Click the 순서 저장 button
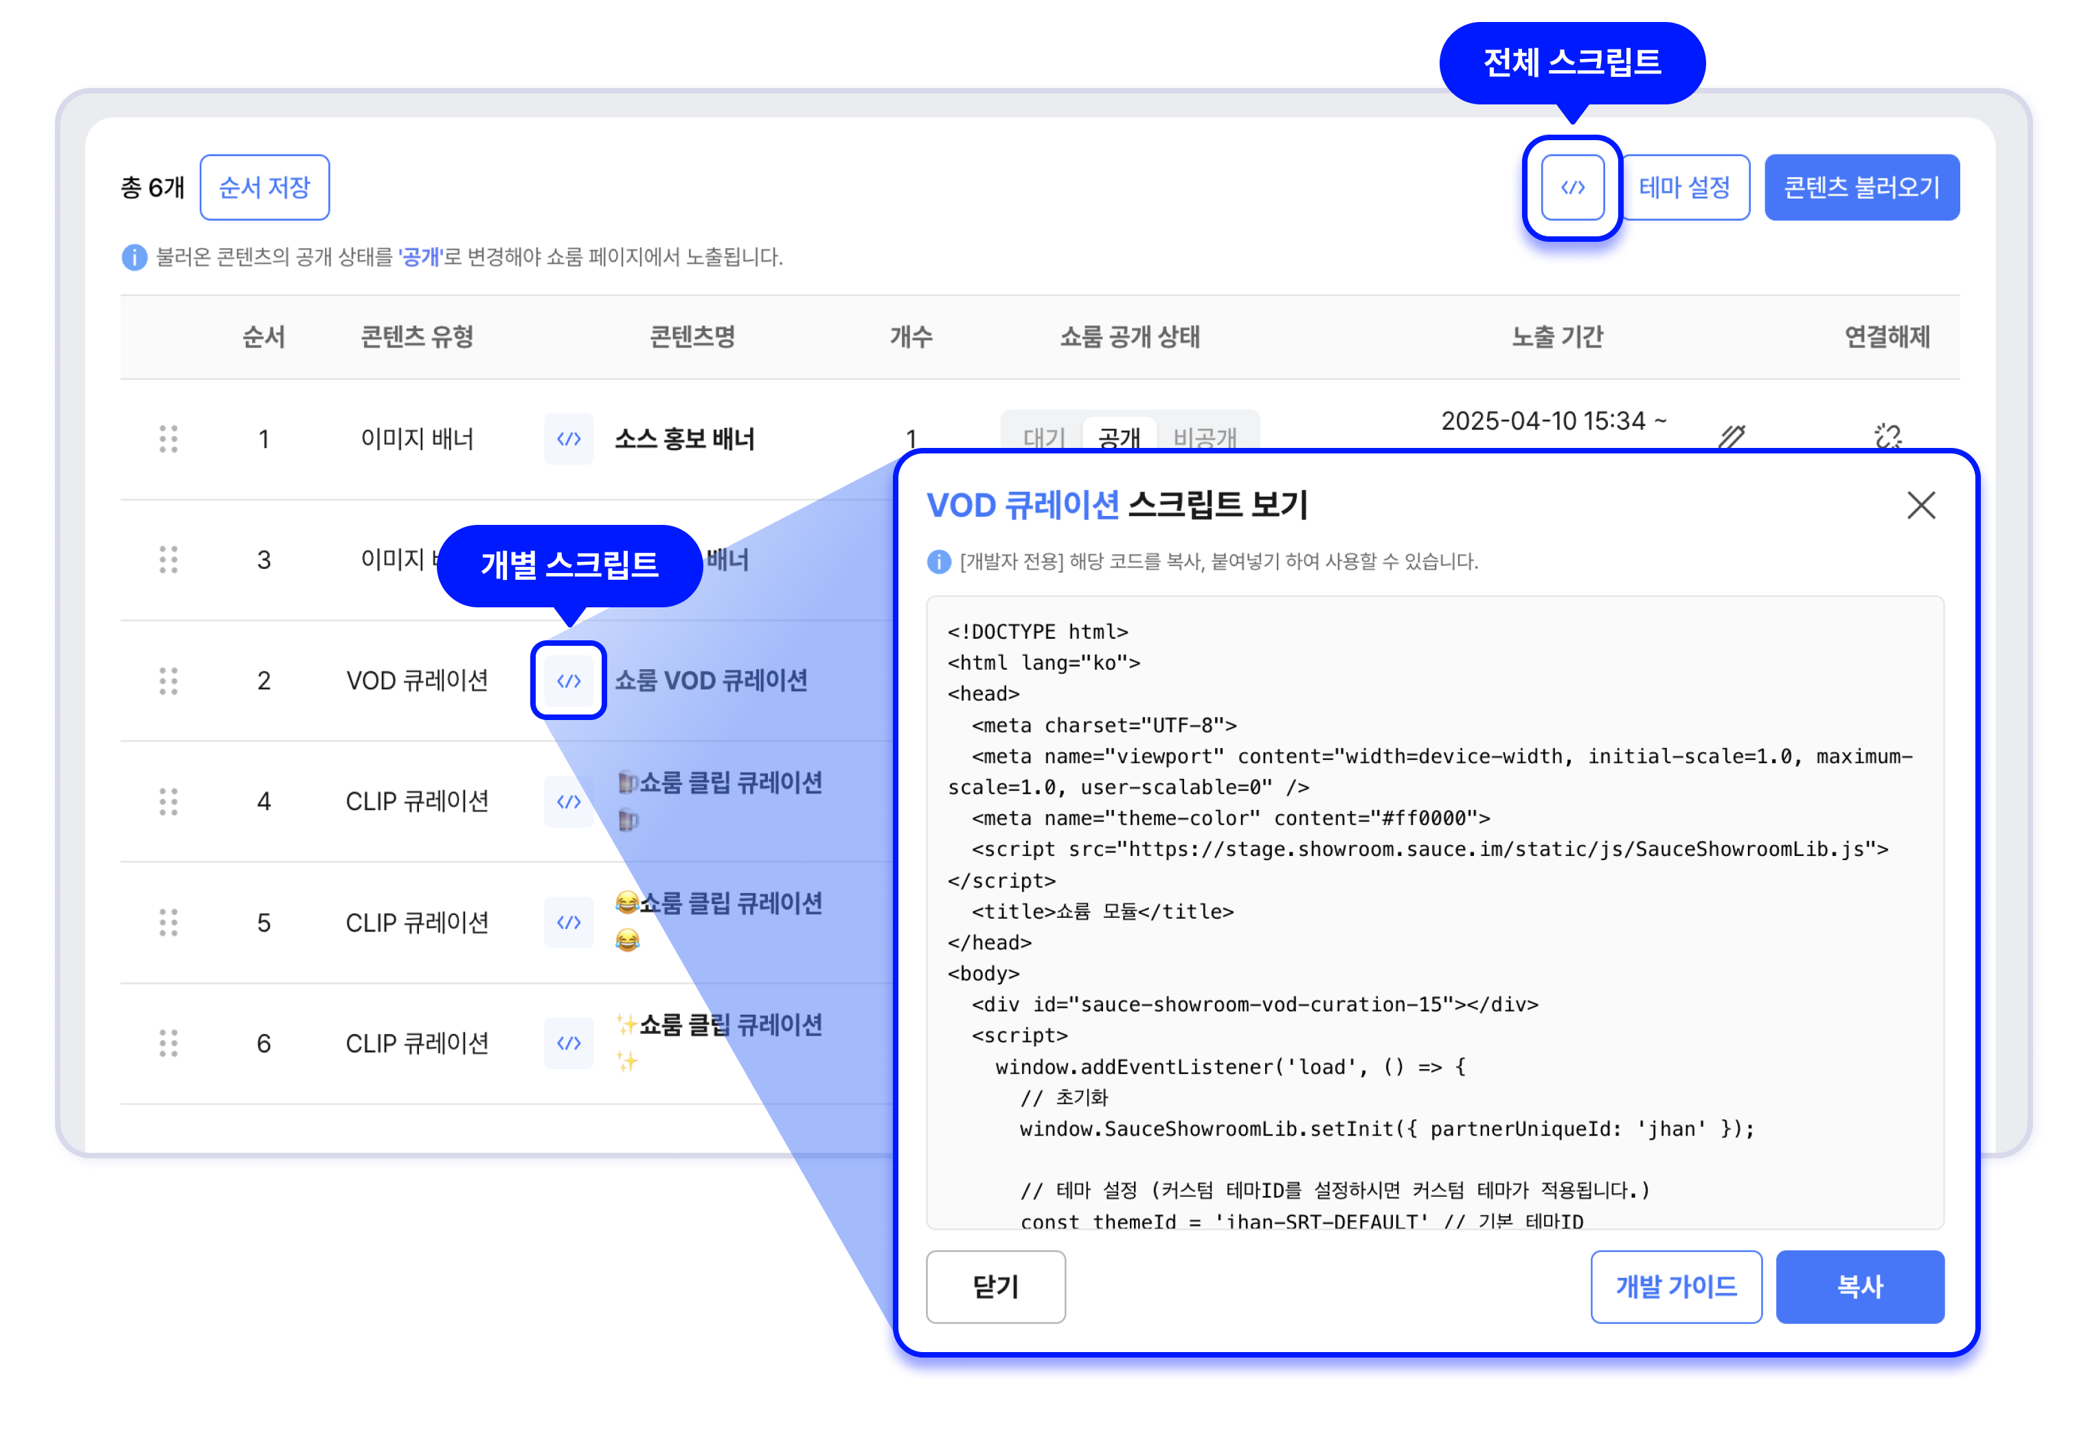This screenshot has width=2088, height=1451. point(264,188)
